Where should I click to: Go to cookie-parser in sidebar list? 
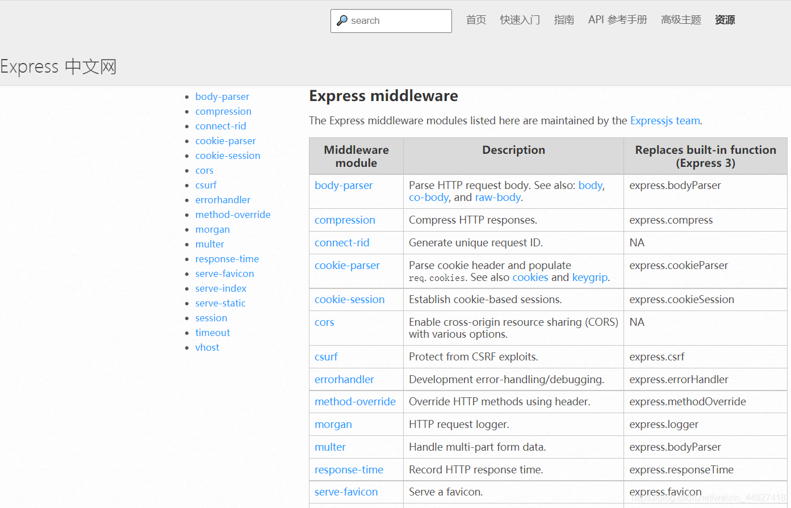(x=225, y=141)
